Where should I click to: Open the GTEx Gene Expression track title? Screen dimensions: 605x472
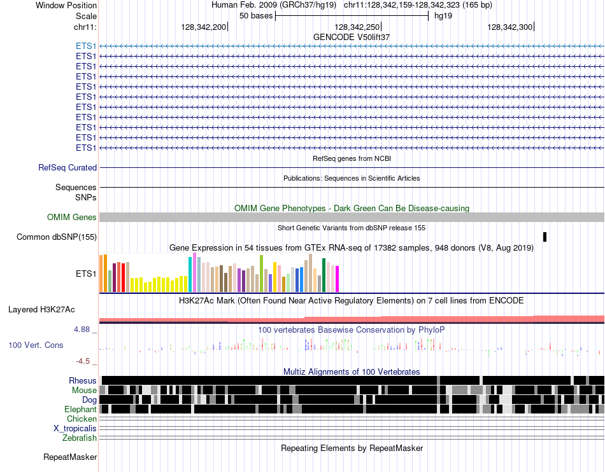(352, 247)
